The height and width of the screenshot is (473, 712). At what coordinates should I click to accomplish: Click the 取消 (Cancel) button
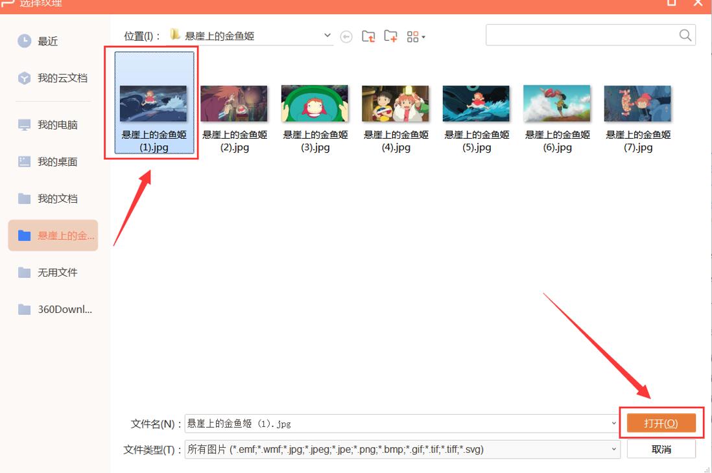coord(661,448)
